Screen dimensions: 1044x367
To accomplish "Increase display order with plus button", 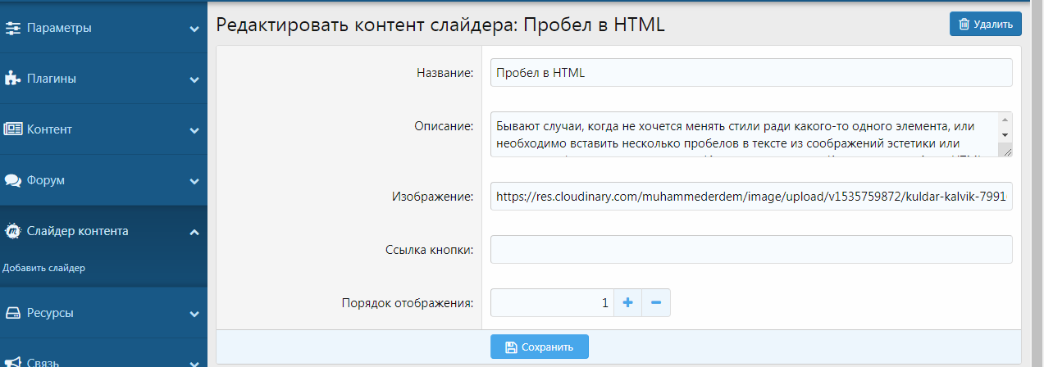I will pyautogui.click(x=627, y=302).
